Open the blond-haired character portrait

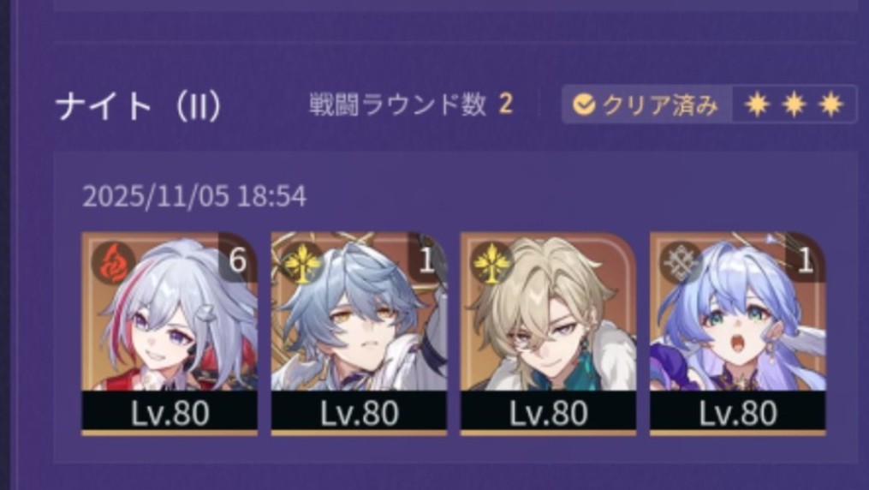(x=548, y=312)
